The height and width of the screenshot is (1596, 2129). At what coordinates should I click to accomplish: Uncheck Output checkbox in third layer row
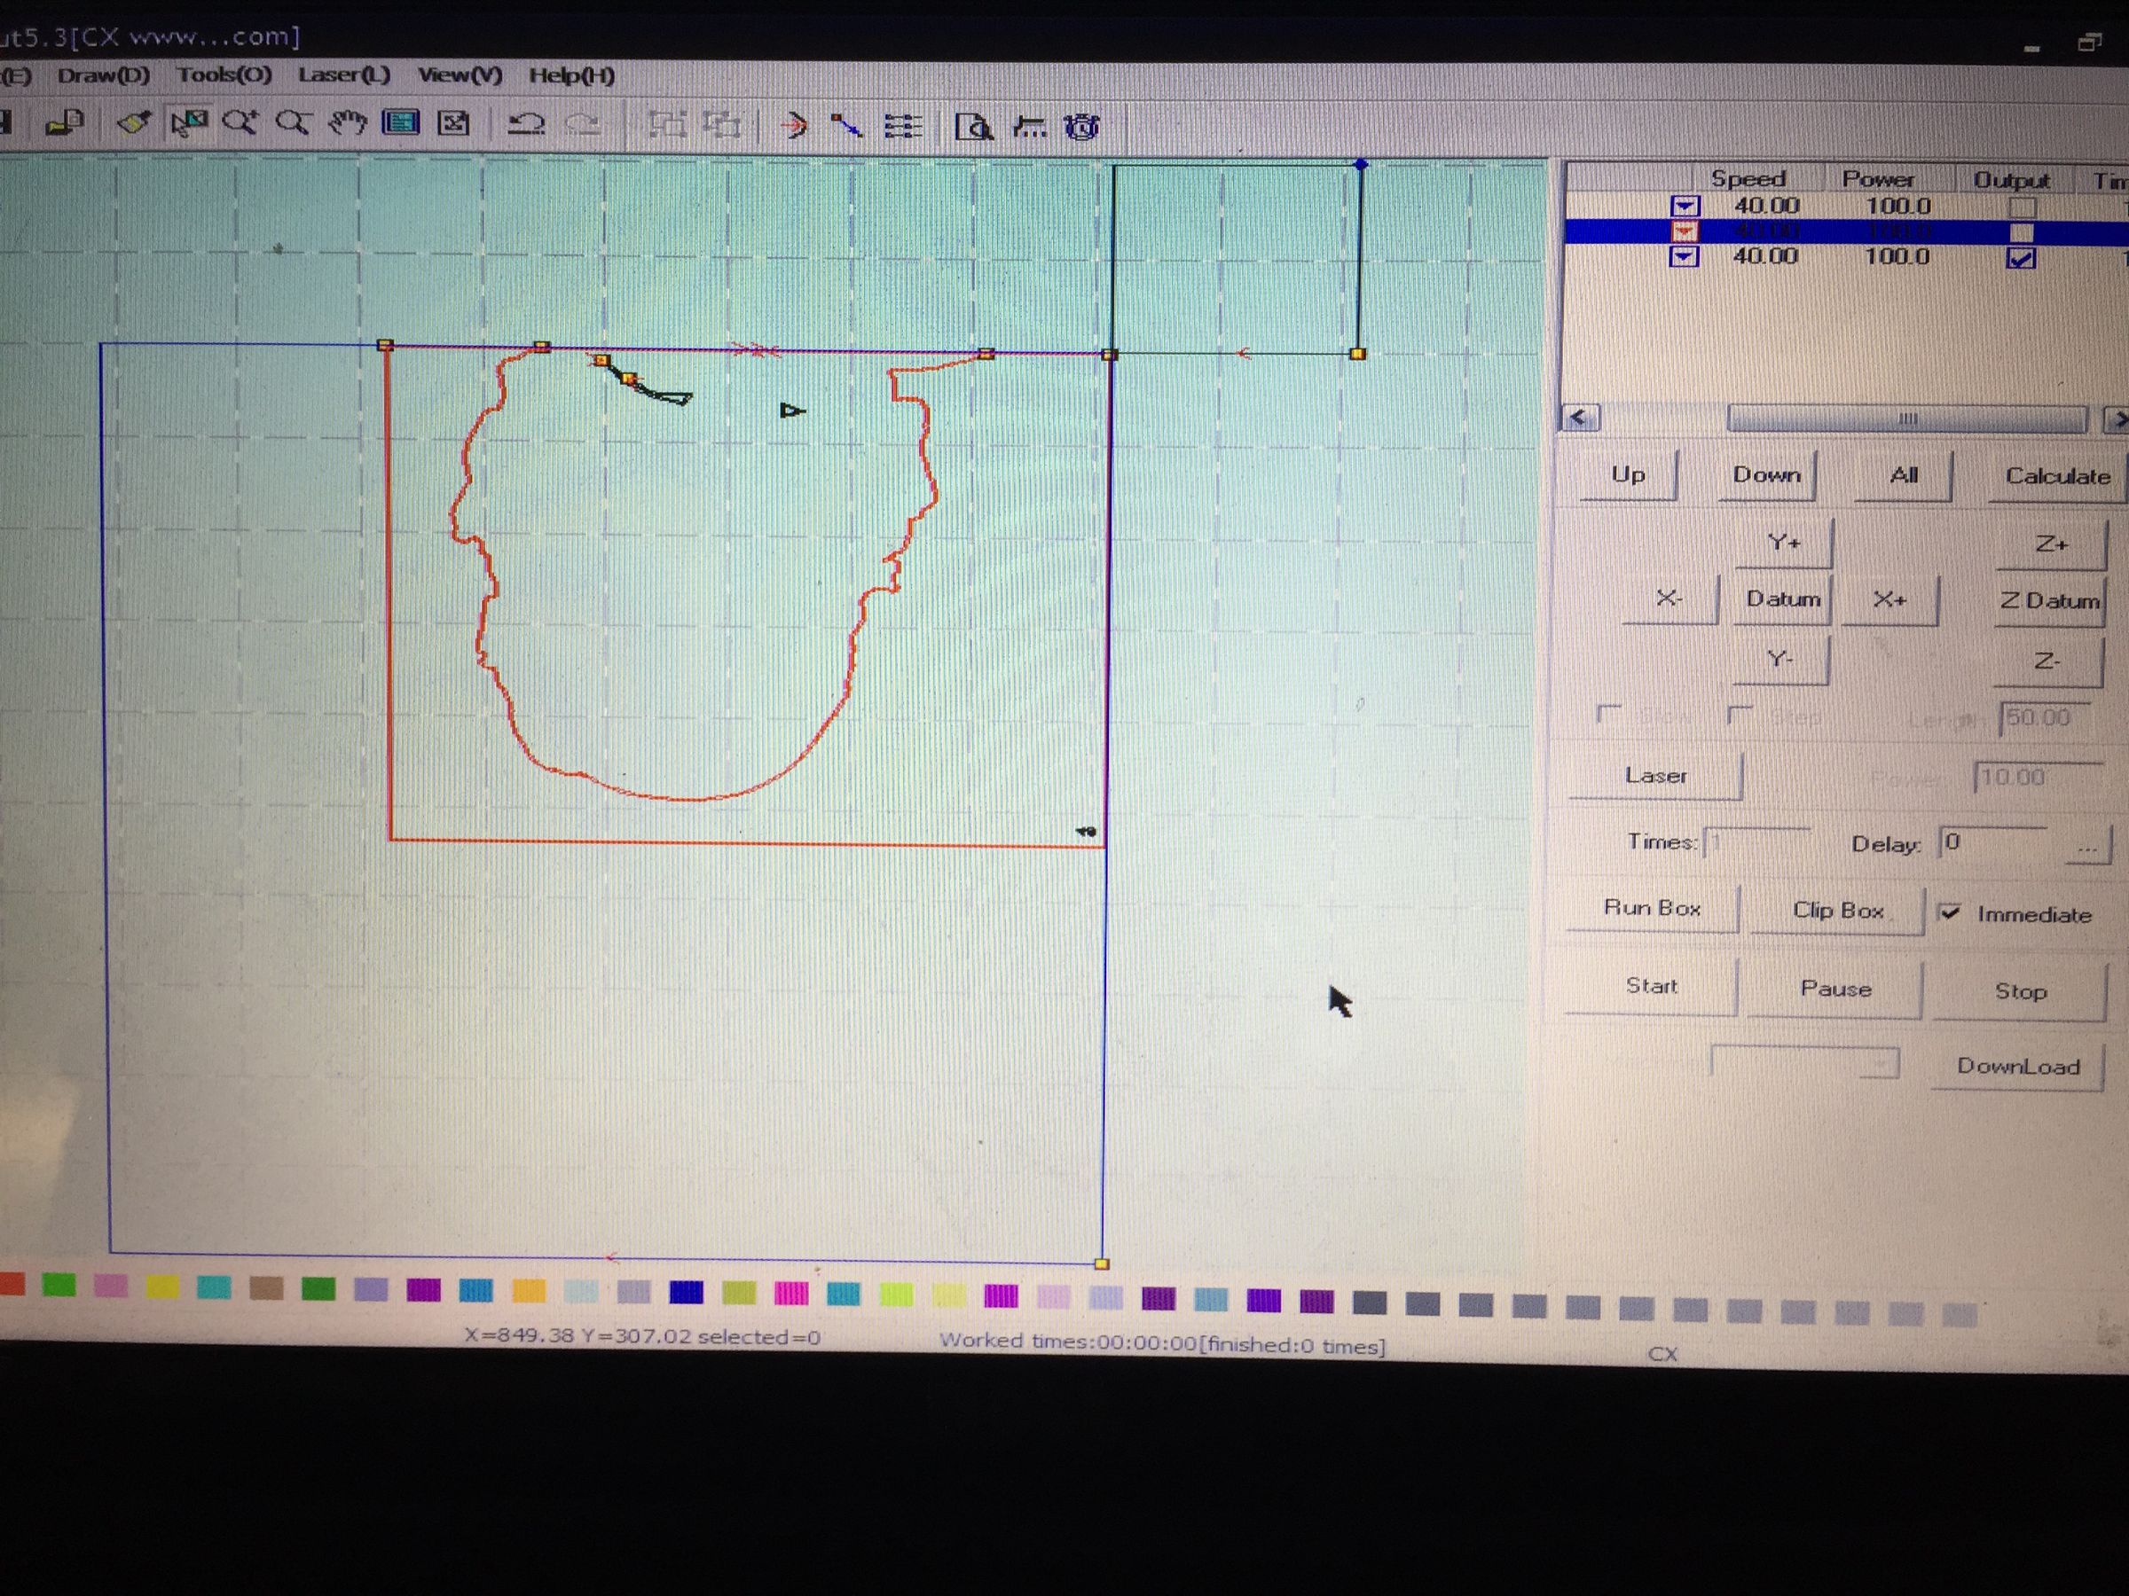click(x=2020, y=258)
